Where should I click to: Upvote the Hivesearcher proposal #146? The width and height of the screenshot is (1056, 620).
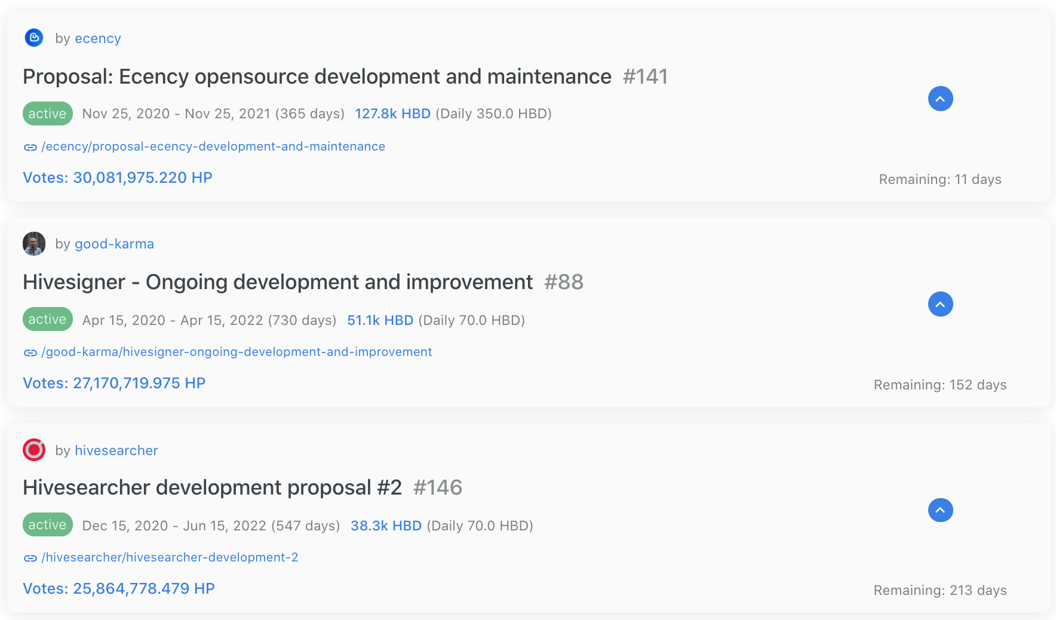940,510
